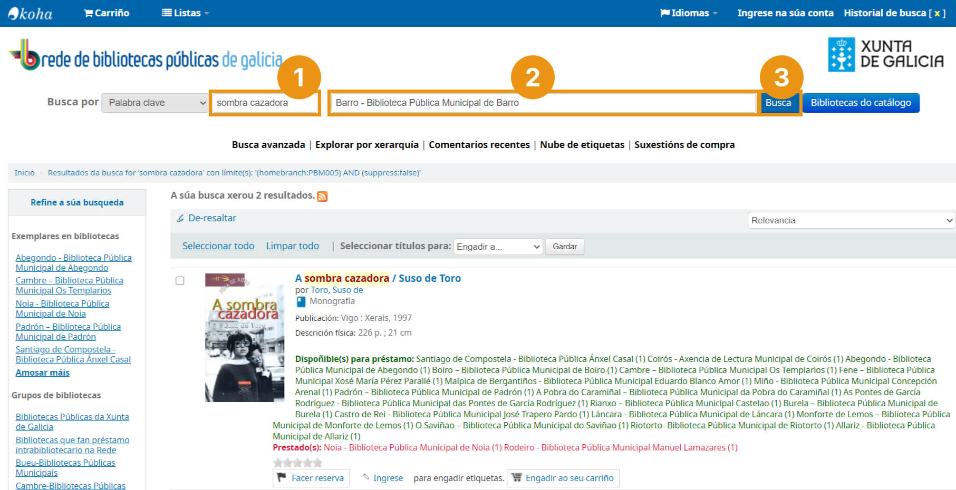The width and height of the screenshot is (956, 490).
Task: Clear search history with the x
Action: [936, 13]
